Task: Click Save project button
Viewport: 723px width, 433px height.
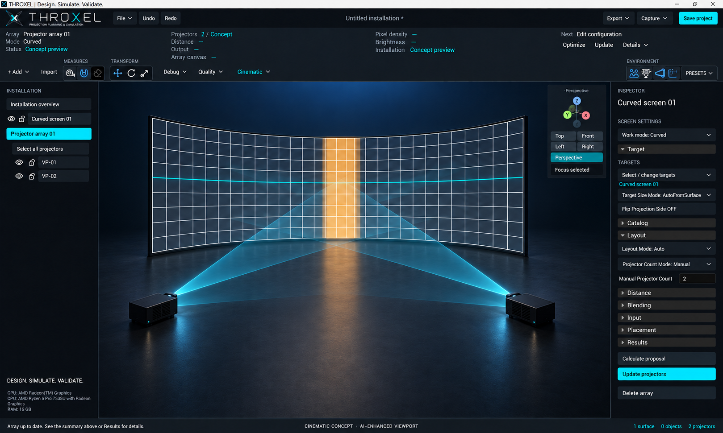Action: (x=698, y=18)
